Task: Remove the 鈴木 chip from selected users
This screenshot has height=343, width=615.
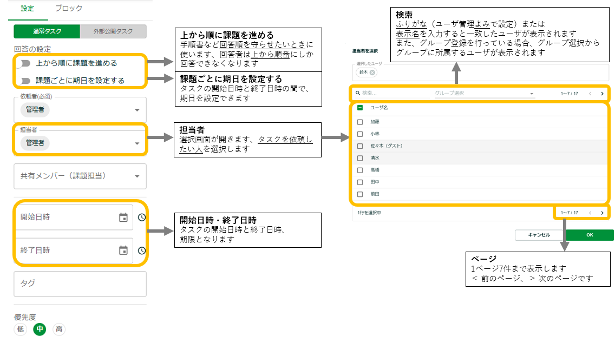Action: (x=372, y=72)
